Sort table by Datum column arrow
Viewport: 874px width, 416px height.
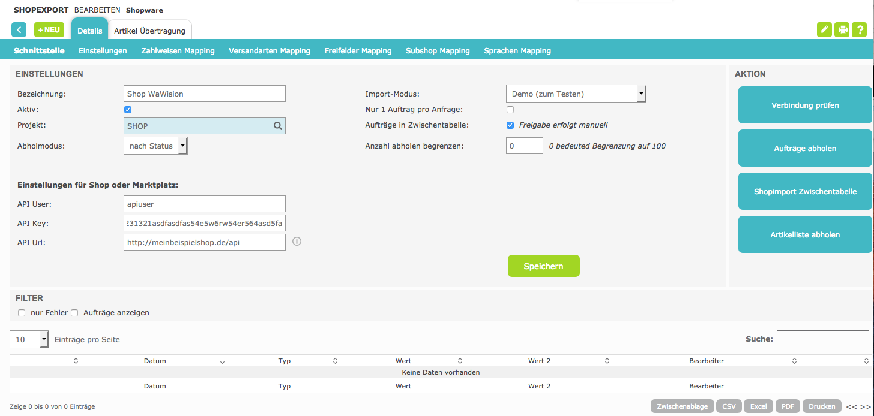coord(222,361)
